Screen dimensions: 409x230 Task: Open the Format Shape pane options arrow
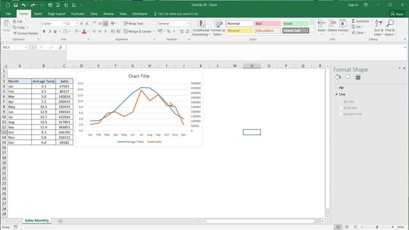[x=399, y=68]
